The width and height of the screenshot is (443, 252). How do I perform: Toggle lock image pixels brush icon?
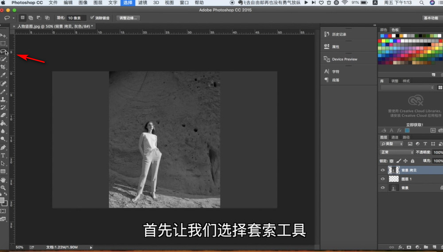click(x=398, y=161)
